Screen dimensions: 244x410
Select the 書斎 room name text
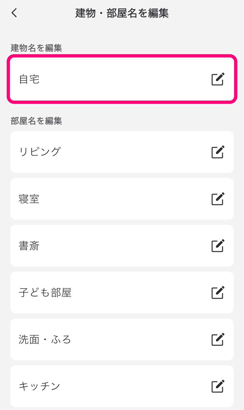29,246
